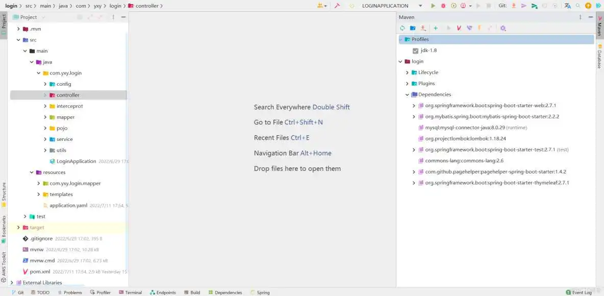Execute a Maven goal with the m icon
Viewport: 604px width, 296px height.
459,28
